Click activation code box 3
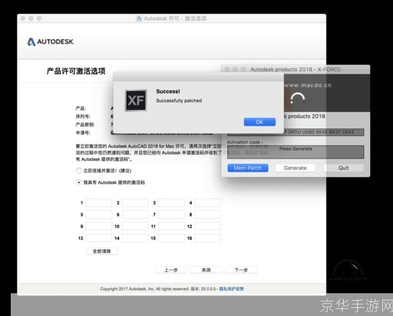The image size is (393, 316). 171,203
